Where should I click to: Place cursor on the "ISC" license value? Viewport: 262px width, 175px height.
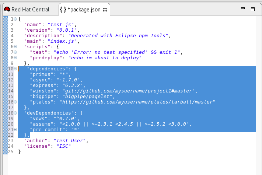pos(63,146)
